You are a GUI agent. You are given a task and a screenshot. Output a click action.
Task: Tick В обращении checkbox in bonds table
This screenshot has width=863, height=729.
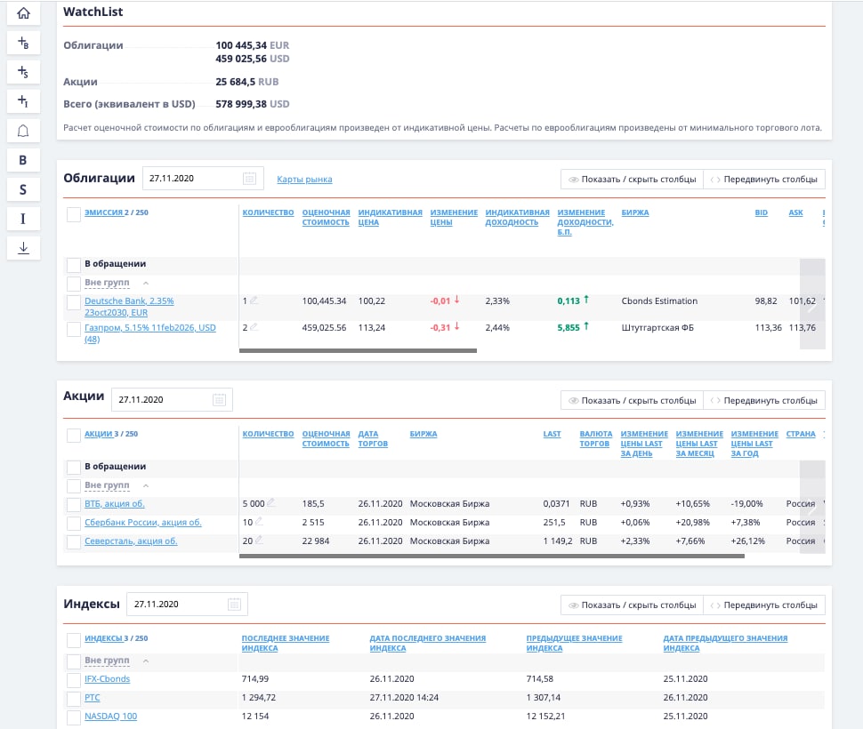tap(74, 265)
